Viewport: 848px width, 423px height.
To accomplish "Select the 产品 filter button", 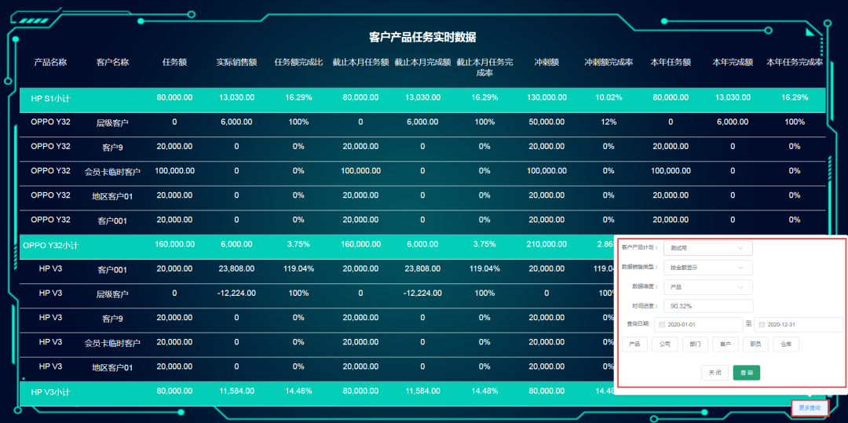I will point(634,344).
